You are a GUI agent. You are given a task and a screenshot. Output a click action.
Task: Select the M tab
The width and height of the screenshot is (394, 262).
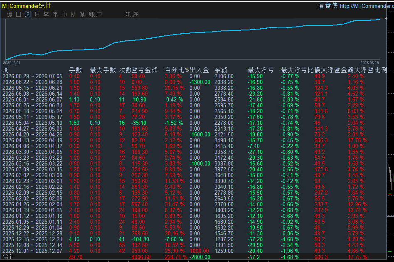[x=74, y=15]
